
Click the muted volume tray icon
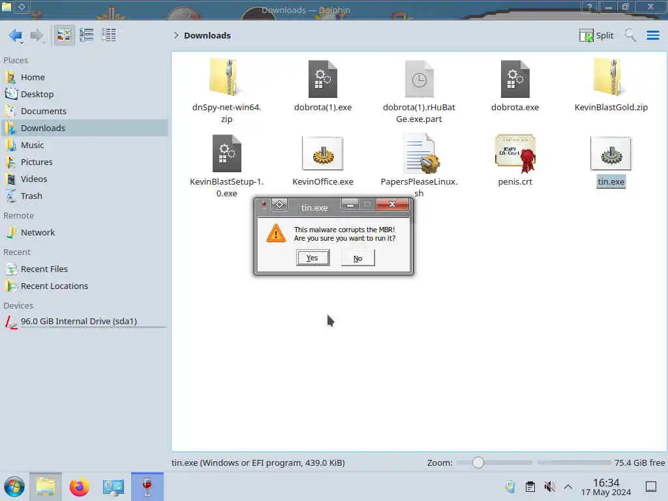pyautogui.click(x=549, y=487)
